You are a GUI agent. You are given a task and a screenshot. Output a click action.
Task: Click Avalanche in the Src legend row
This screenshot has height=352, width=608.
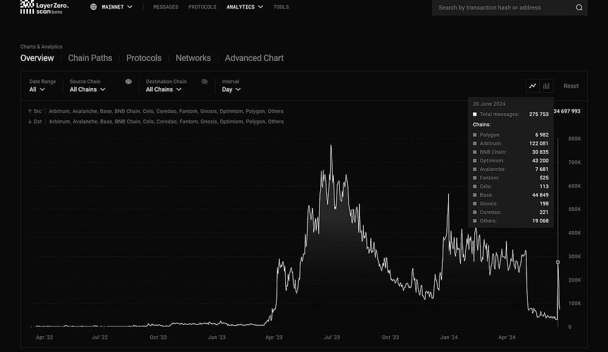tap(85, 111)
